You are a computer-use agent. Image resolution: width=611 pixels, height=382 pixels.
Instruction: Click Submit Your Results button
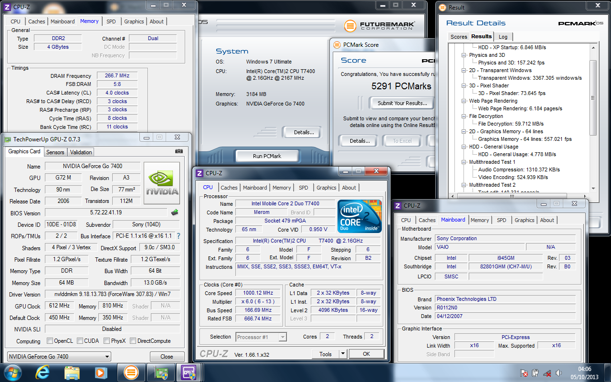(x=401, y=103)
